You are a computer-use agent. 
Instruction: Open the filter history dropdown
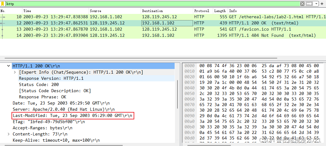pos(316,4)
